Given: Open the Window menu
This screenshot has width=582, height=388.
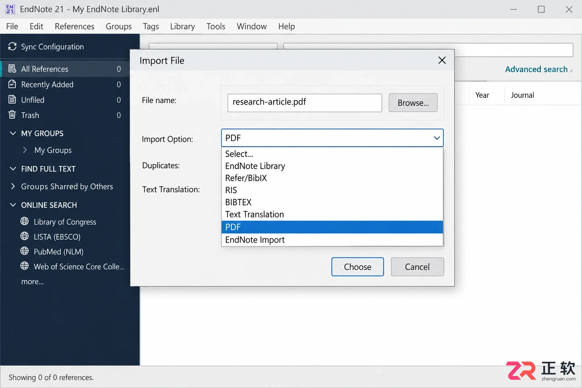Looking at the screenshot, I should pyautogui.click(x=252, y=26).
